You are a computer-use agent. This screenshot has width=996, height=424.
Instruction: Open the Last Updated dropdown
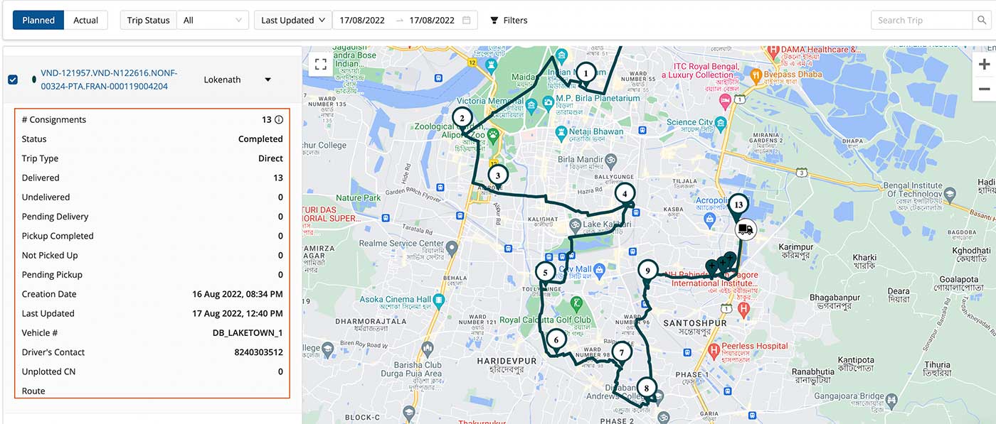(293, 20)
